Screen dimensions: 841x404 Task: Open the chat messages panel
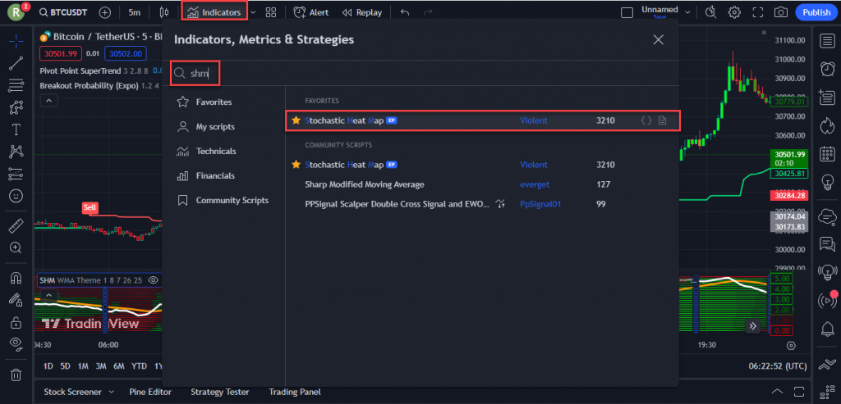coord(827,244)
